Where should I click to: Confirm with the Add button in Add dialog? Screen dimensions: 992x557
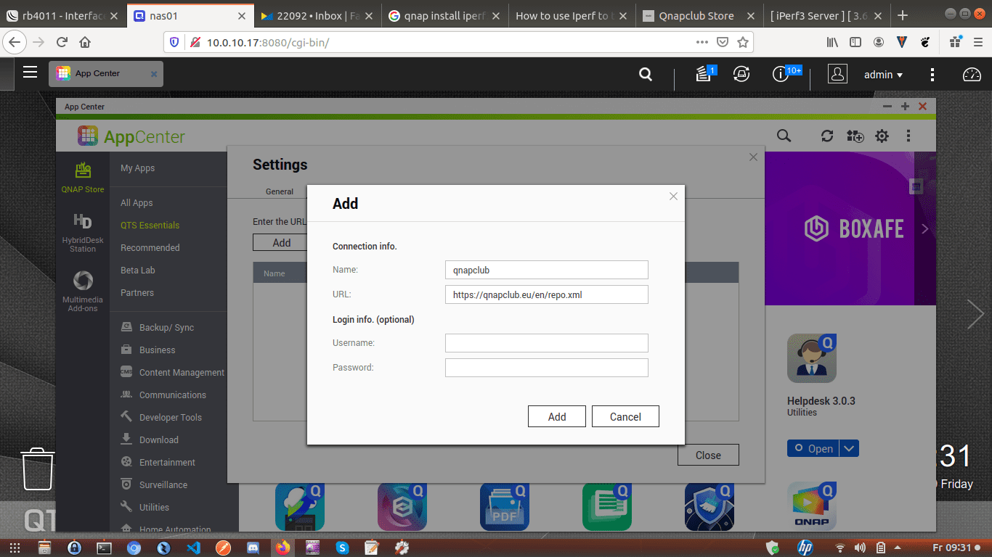point(557,416)
